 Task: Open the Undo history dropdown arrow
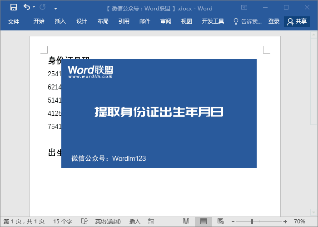[34, 7]
